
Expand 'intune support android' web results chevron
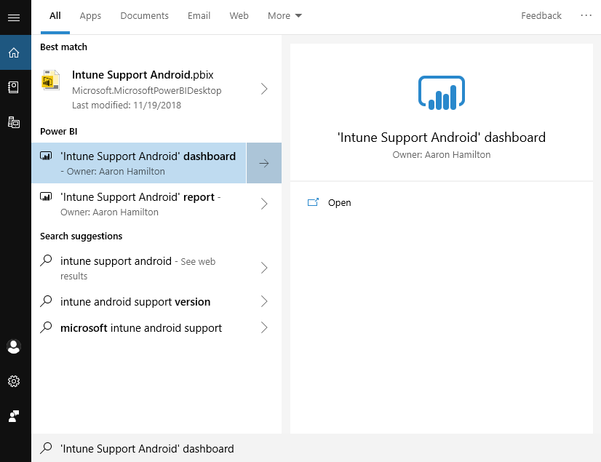click(264, 268)
